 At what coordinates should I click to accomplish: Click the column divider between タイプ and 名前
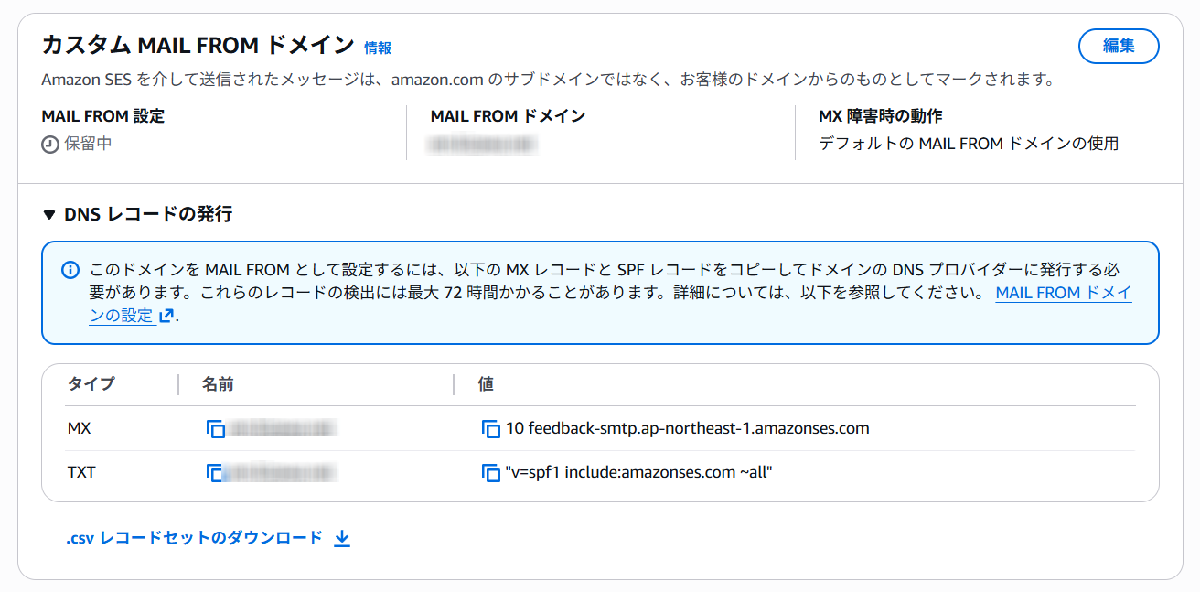point(178,384)
